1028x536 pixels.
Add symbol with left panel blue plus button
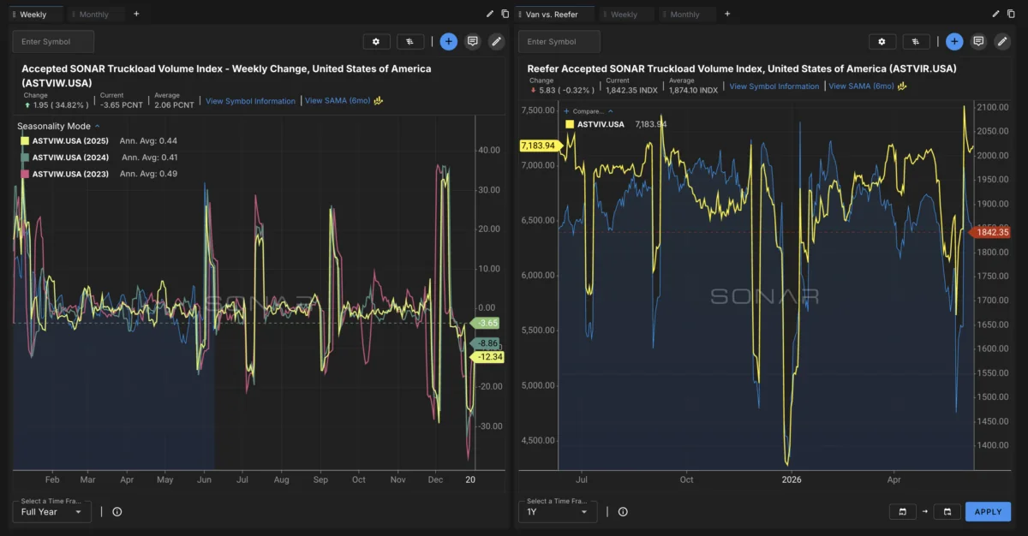(449, 41)
